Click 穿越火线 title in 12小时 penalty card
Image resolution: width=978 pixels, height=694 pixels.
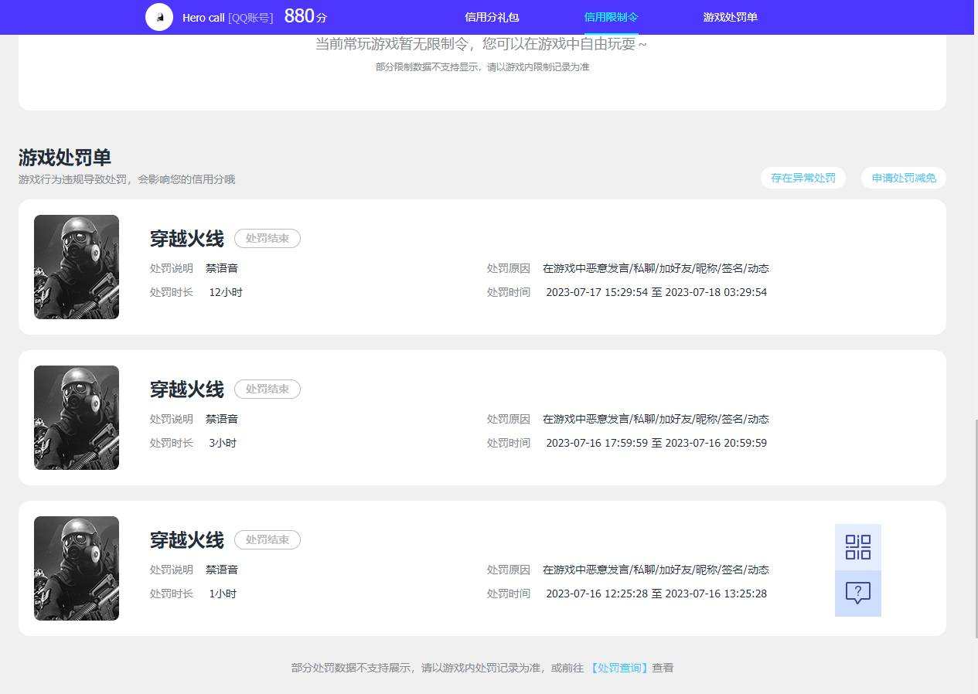[x=187, y=239]
